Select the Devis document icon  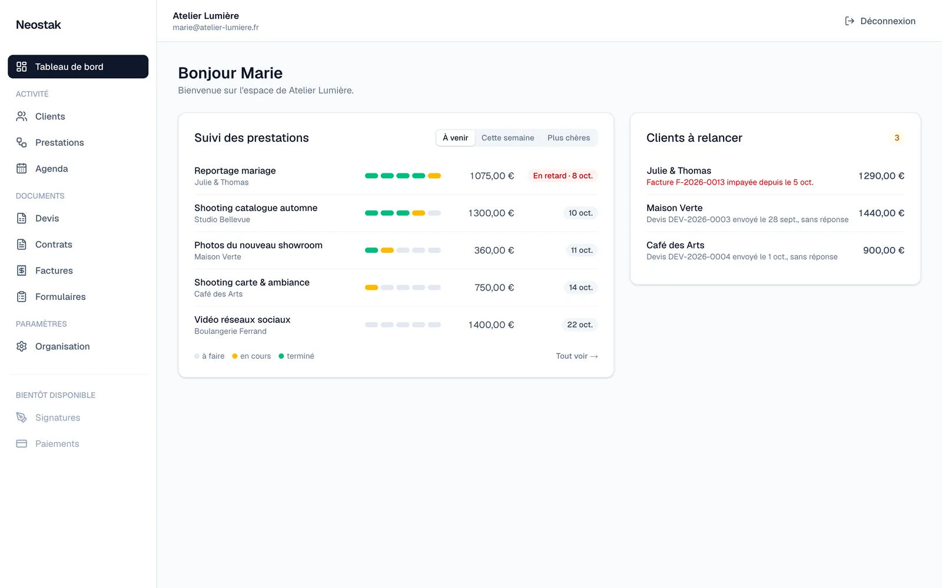(22, 218)
